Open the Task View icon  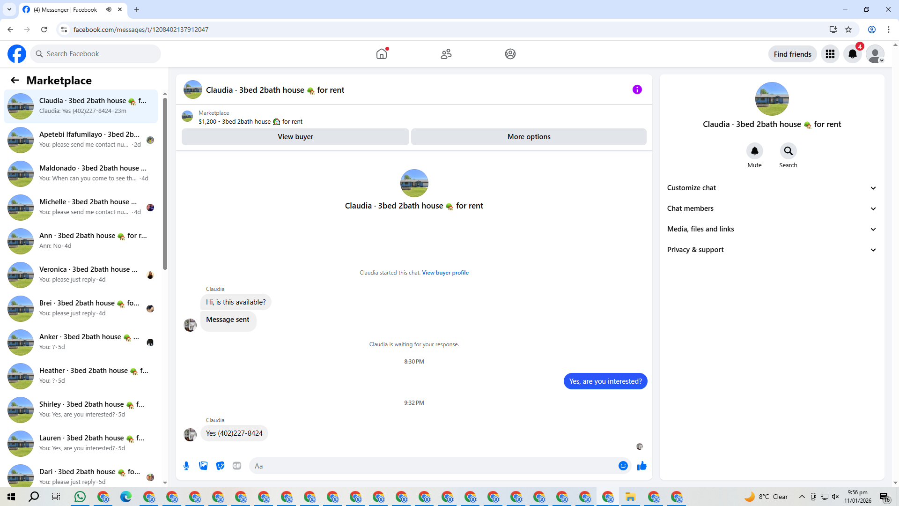[x=56, y=497]
